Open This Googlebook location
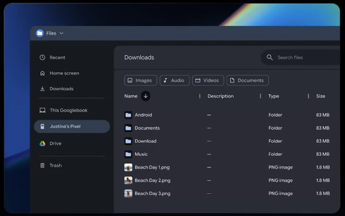The width and height of the screenshot is (345, 216). (x=68, y=111)
